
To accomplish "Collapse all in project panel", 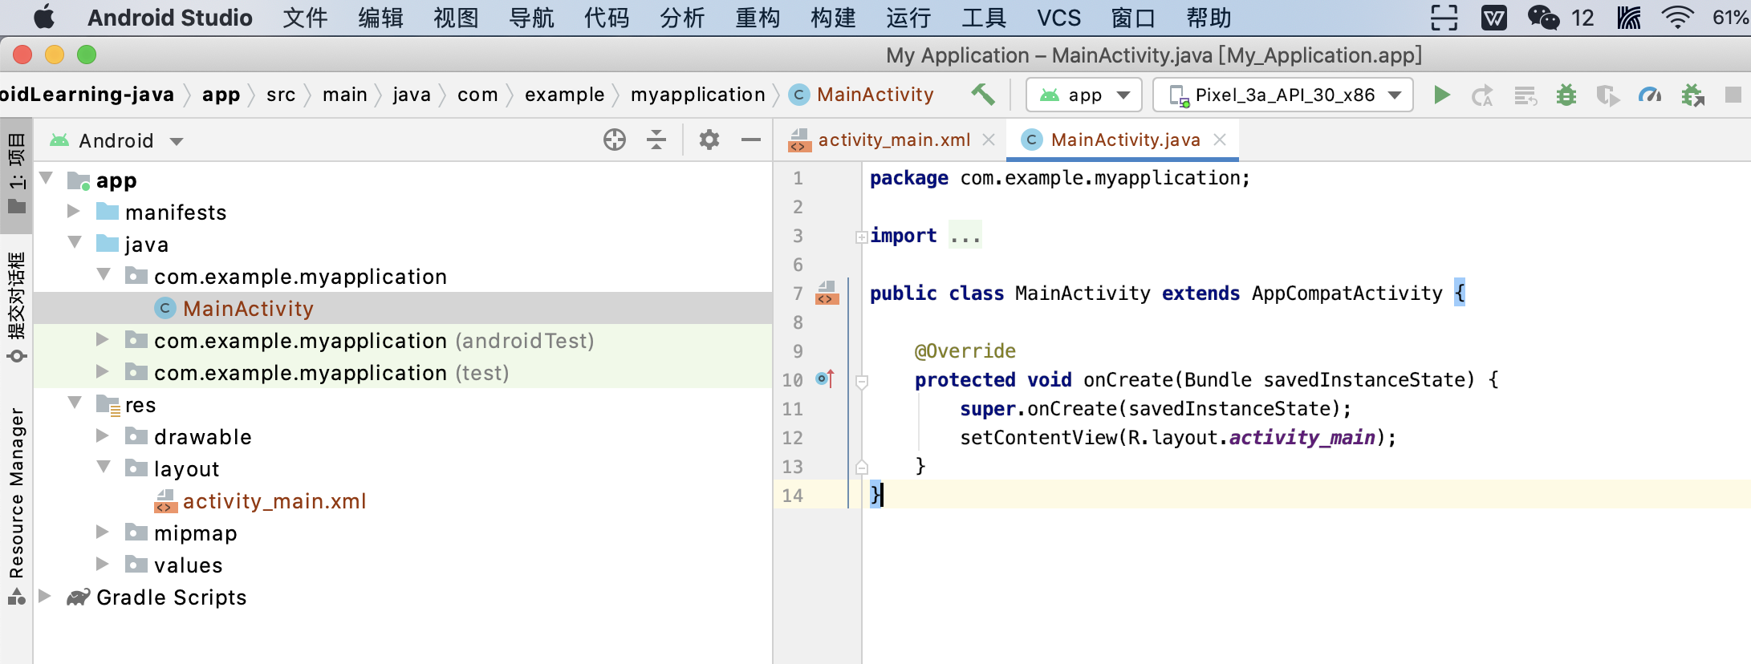I will tap(656, 140).
